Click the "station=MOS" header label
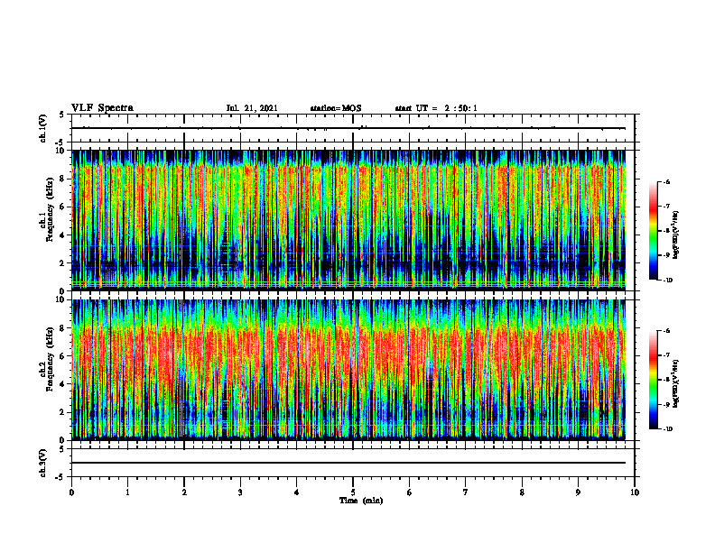This screenshot has height=552, width=715. click(336, 108)
